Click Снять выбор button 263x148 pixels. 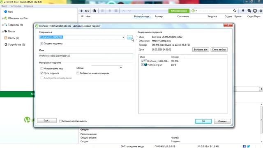(x=219, y=49)
